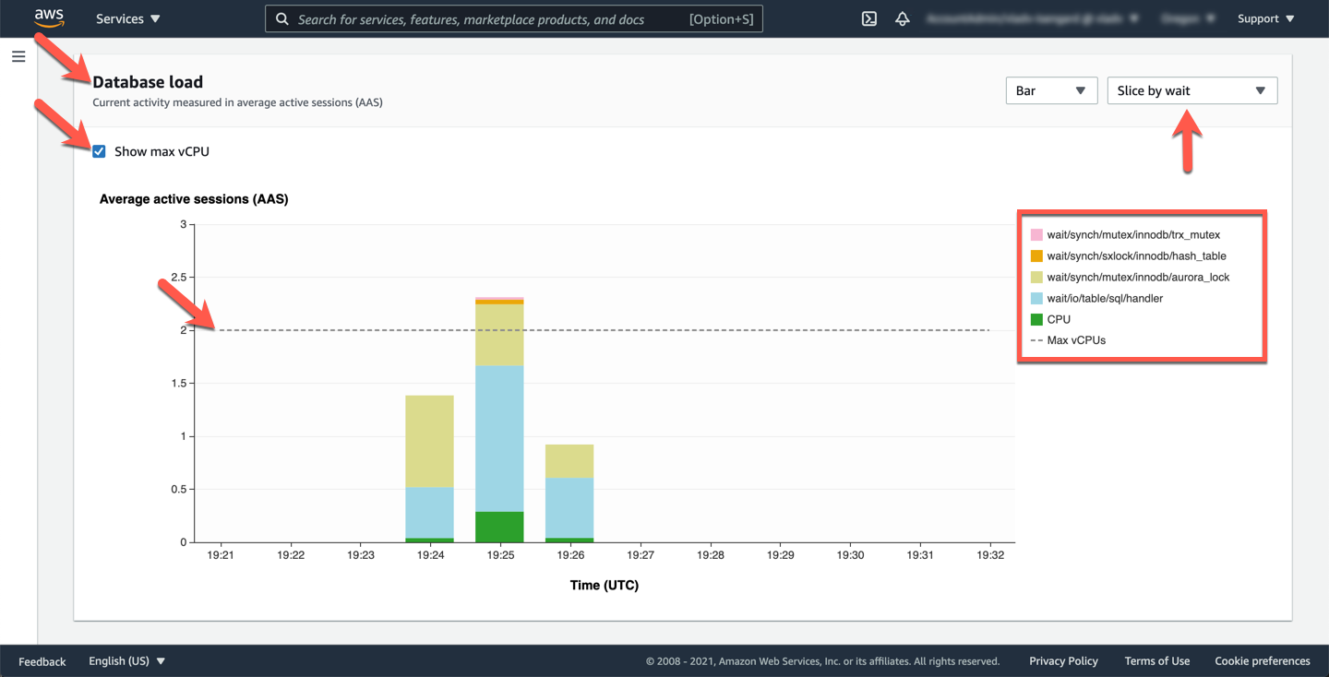Open the Support menu

click(1265, 18)
